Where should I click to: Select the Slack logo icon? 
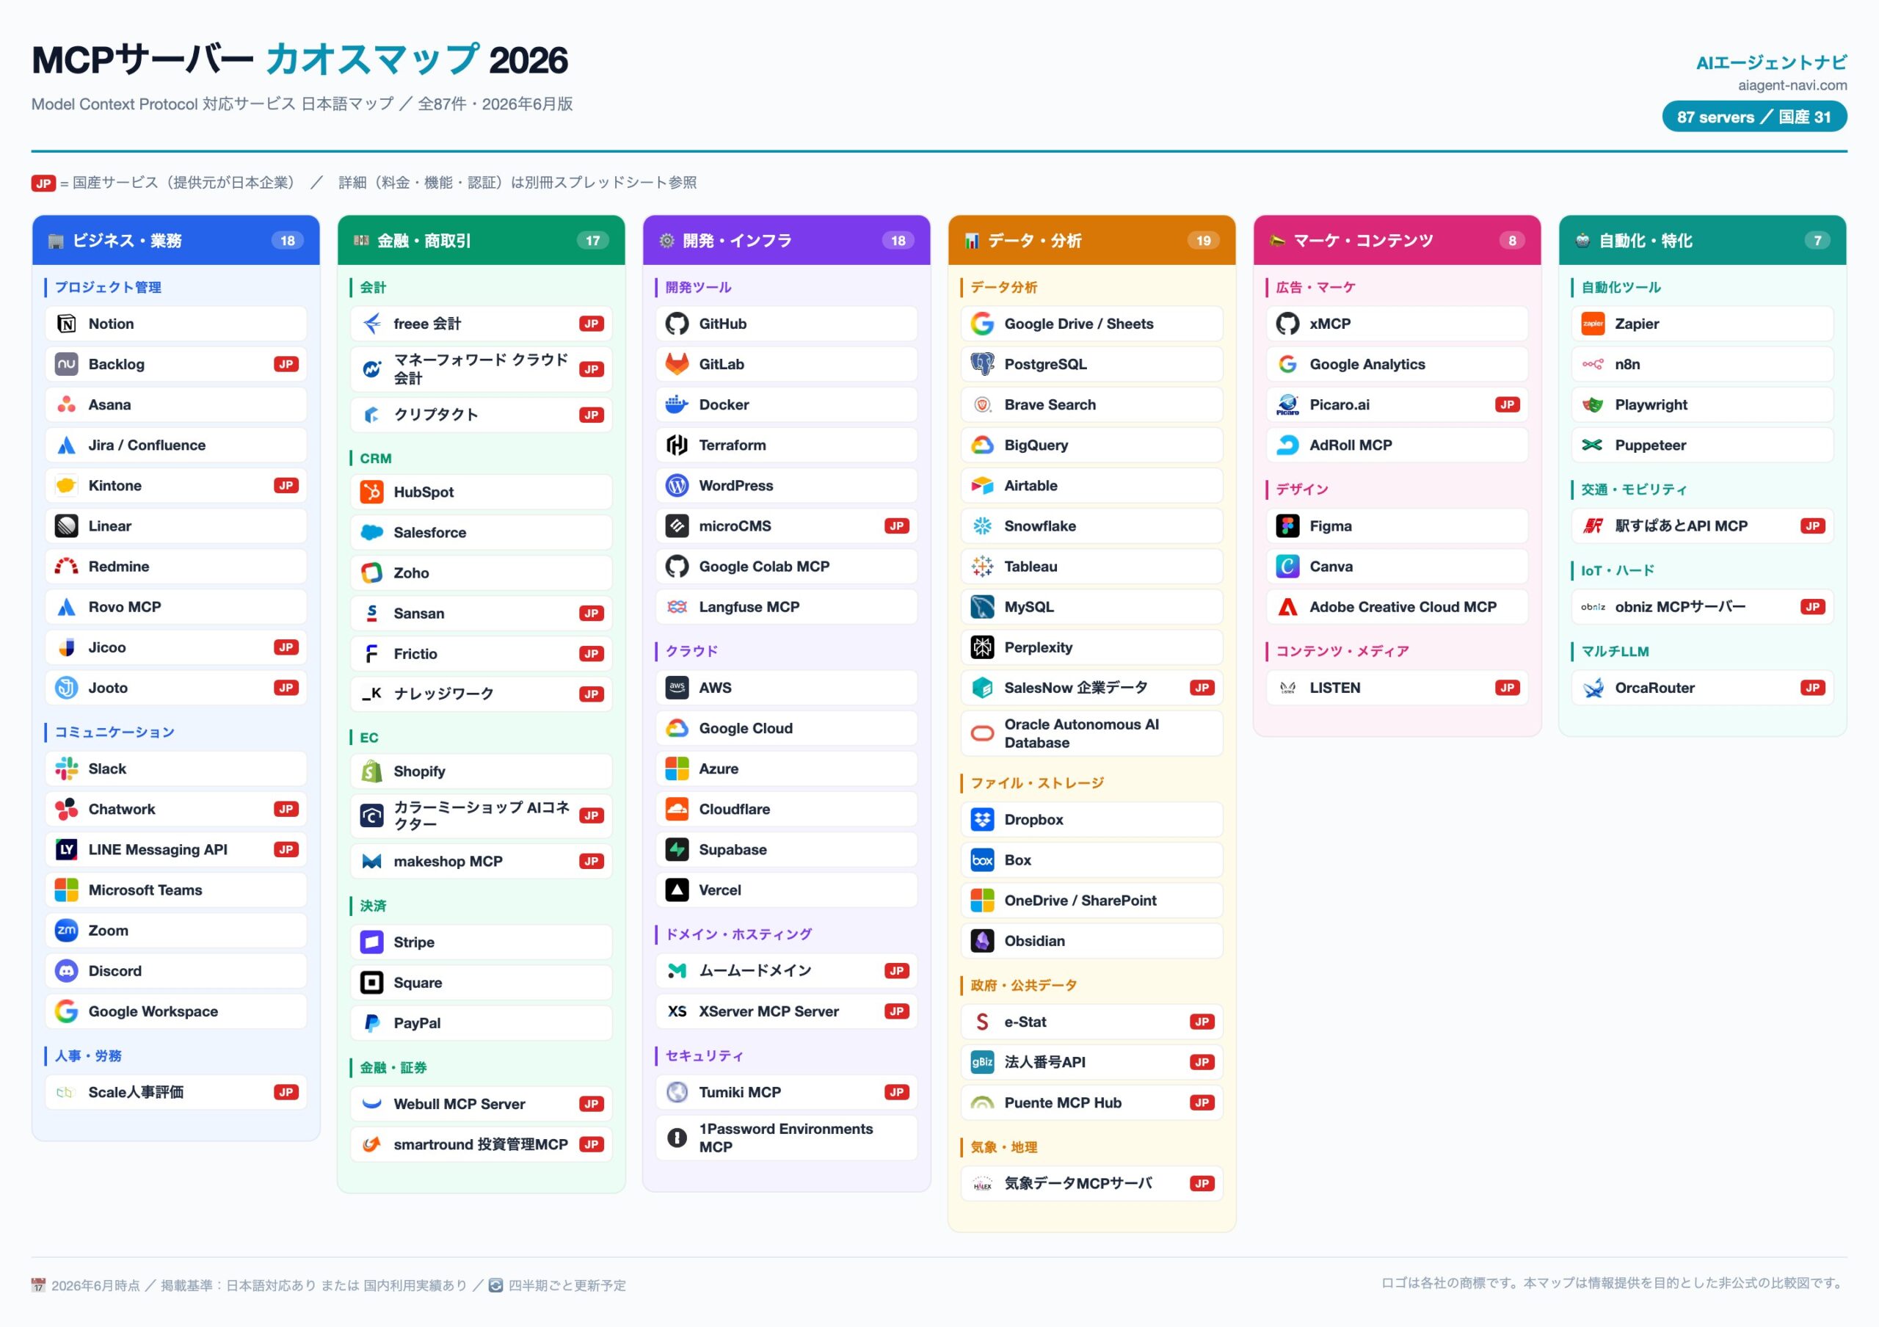coord(66,769)
